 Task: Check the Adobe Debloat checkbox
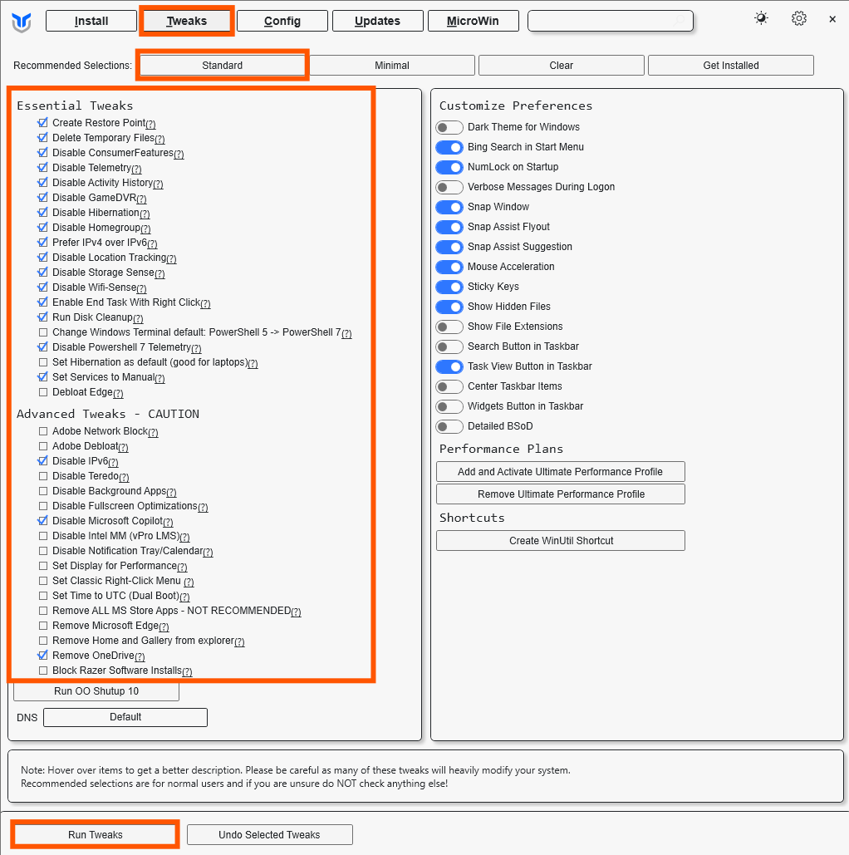point(43,446)
